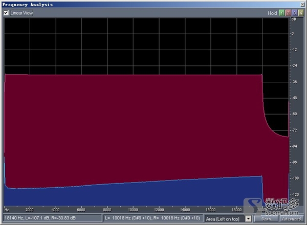Viewport: 307px width, 225px height.
Task: Toggle Hold button 3 (blue)
Action: click(294, 13)
